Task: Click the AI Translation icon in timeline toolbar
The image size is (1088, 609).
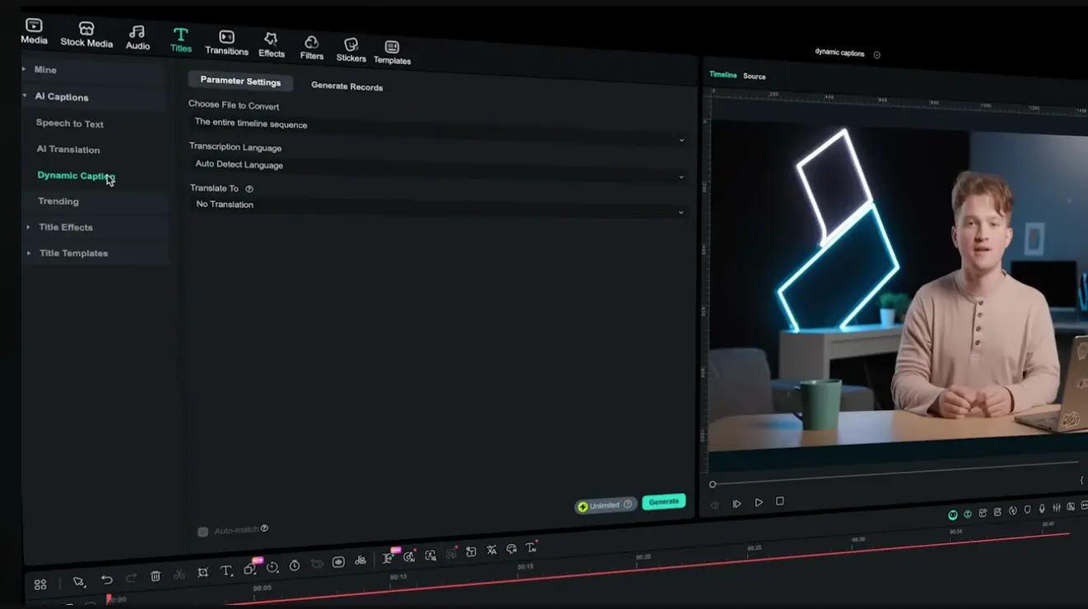Action: pos(491,550)
